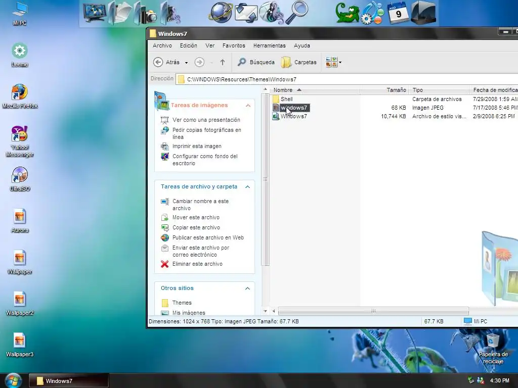Click the black box icon in dock
The width and height of the screenshot is (518, 388).
[423, 13]
